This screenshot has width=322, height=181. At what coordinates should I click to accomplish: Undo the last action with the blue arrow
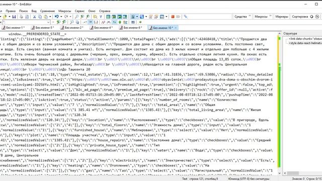[56, 17]
